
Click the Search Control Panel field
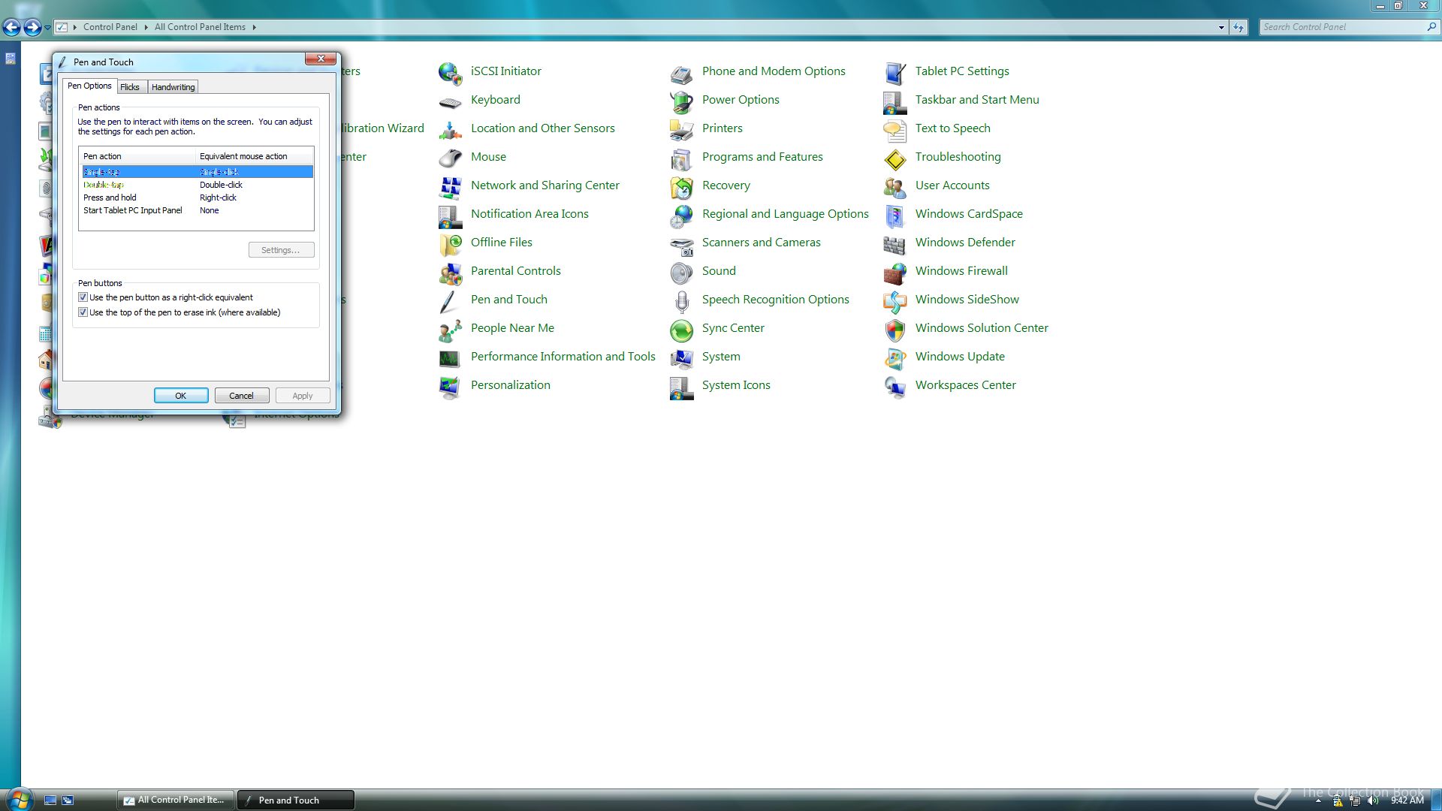[x=1342, y=27]
